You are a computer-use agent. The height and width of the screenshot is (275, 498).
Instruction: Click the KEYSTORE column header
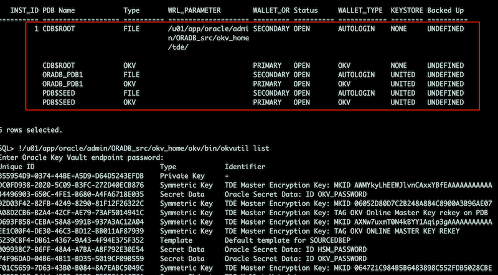click(x=407, y=11)
